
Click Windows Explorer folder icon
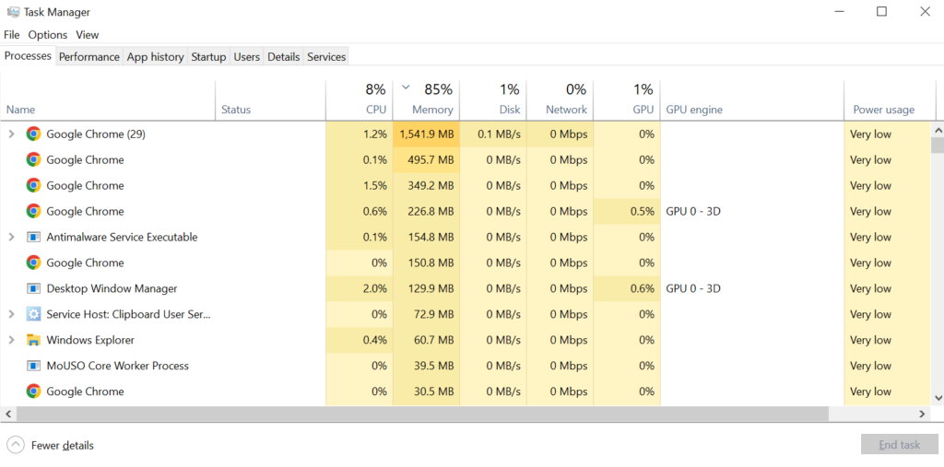(34, 340)
